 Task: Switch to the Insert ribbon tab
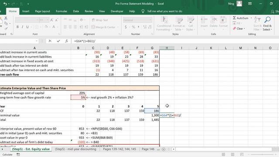point(26,11)
